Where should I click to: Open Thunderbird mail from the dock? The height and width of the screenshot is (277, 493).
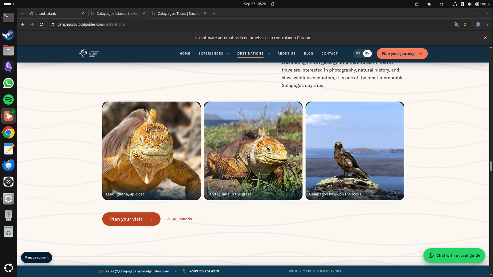click(8, 165)
